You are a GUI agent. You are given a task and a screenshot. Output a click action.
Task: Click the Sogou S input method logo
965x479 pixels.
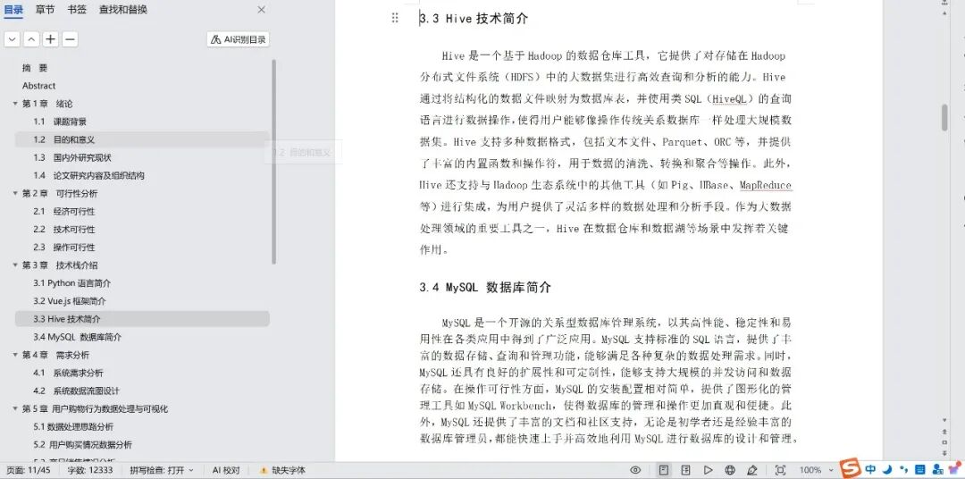851,469
